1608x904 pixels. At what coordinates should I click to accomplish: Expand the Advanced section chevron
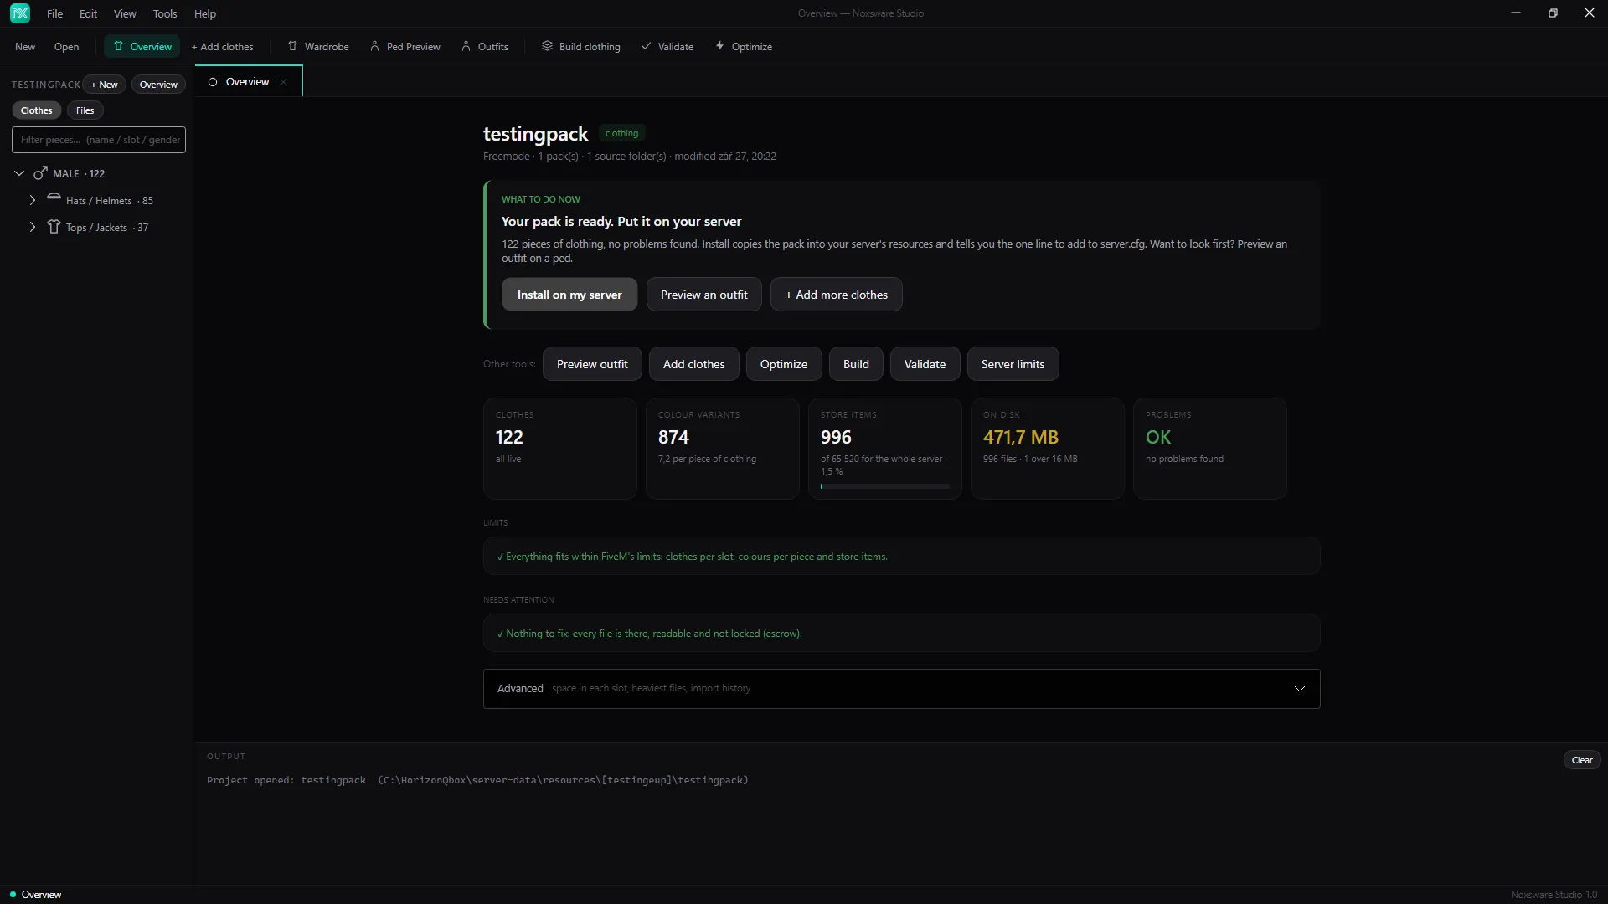(x=1300, y=688)
